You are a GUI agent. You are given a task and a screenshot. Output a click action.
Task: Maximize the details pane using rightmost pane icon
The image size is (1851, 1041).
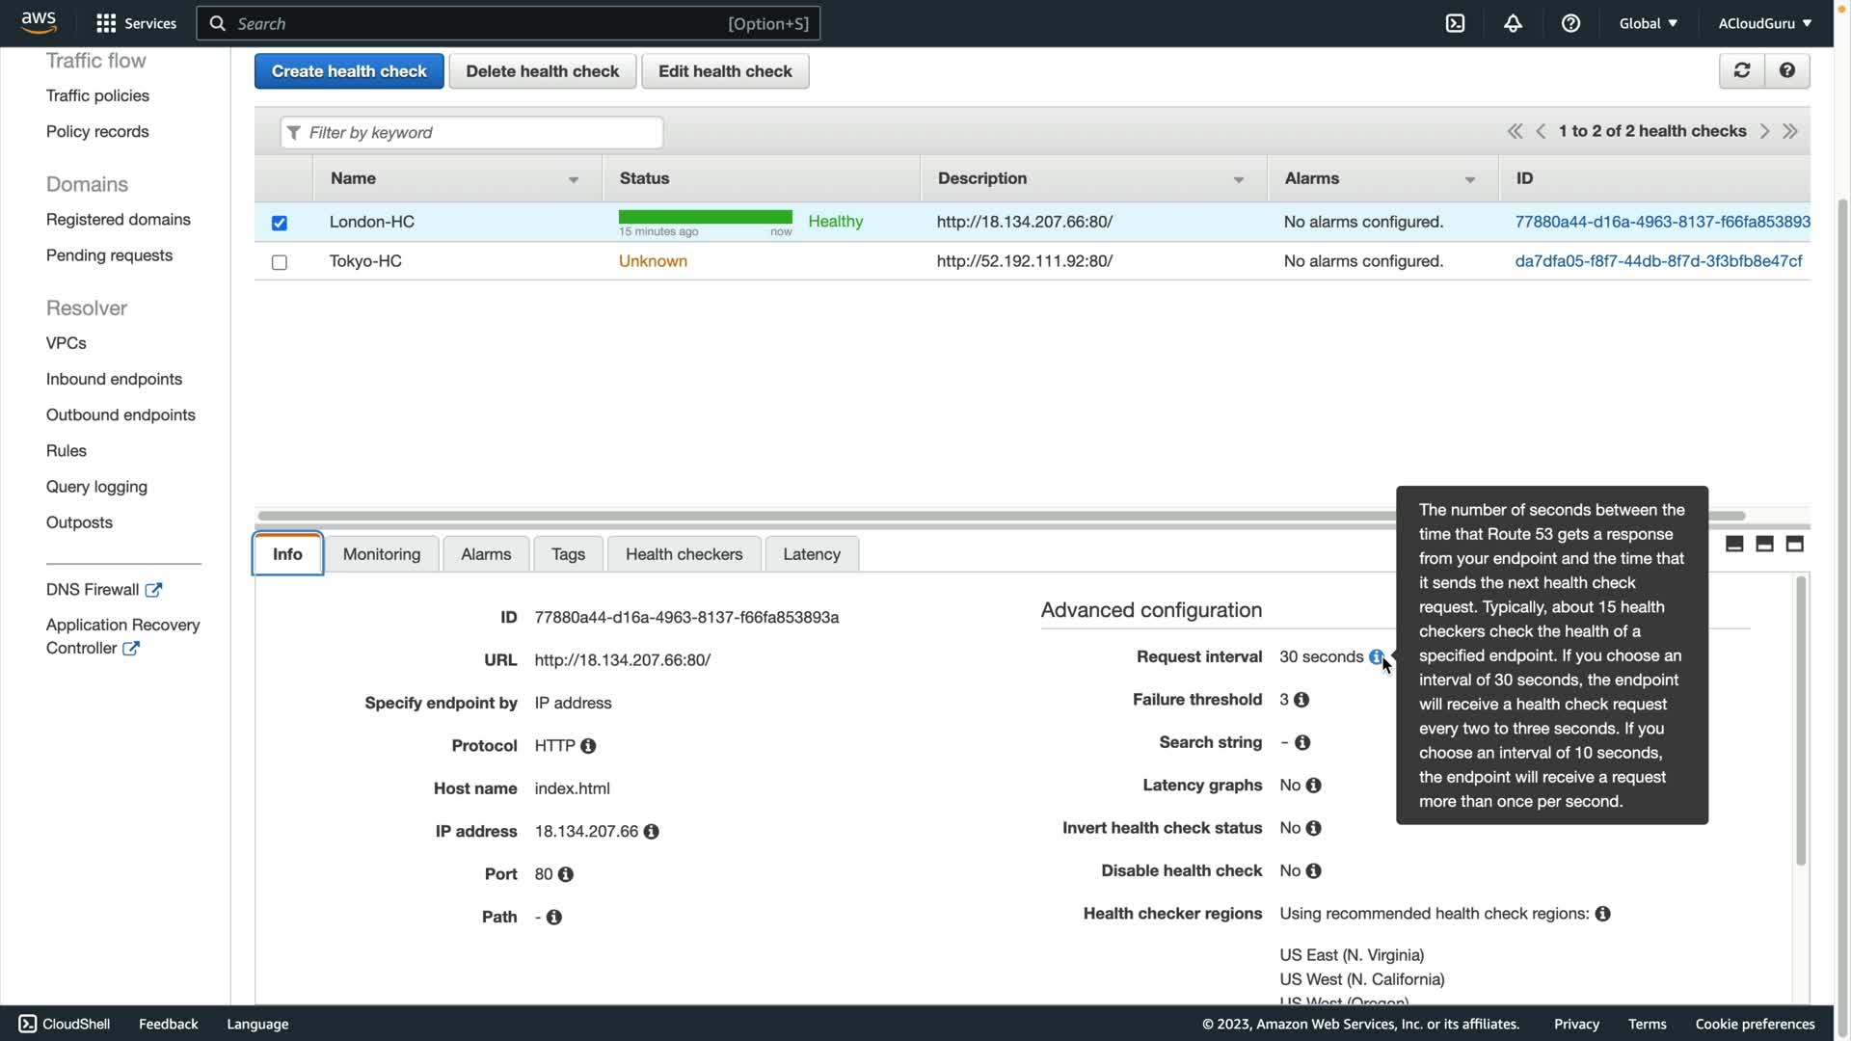1794,545
